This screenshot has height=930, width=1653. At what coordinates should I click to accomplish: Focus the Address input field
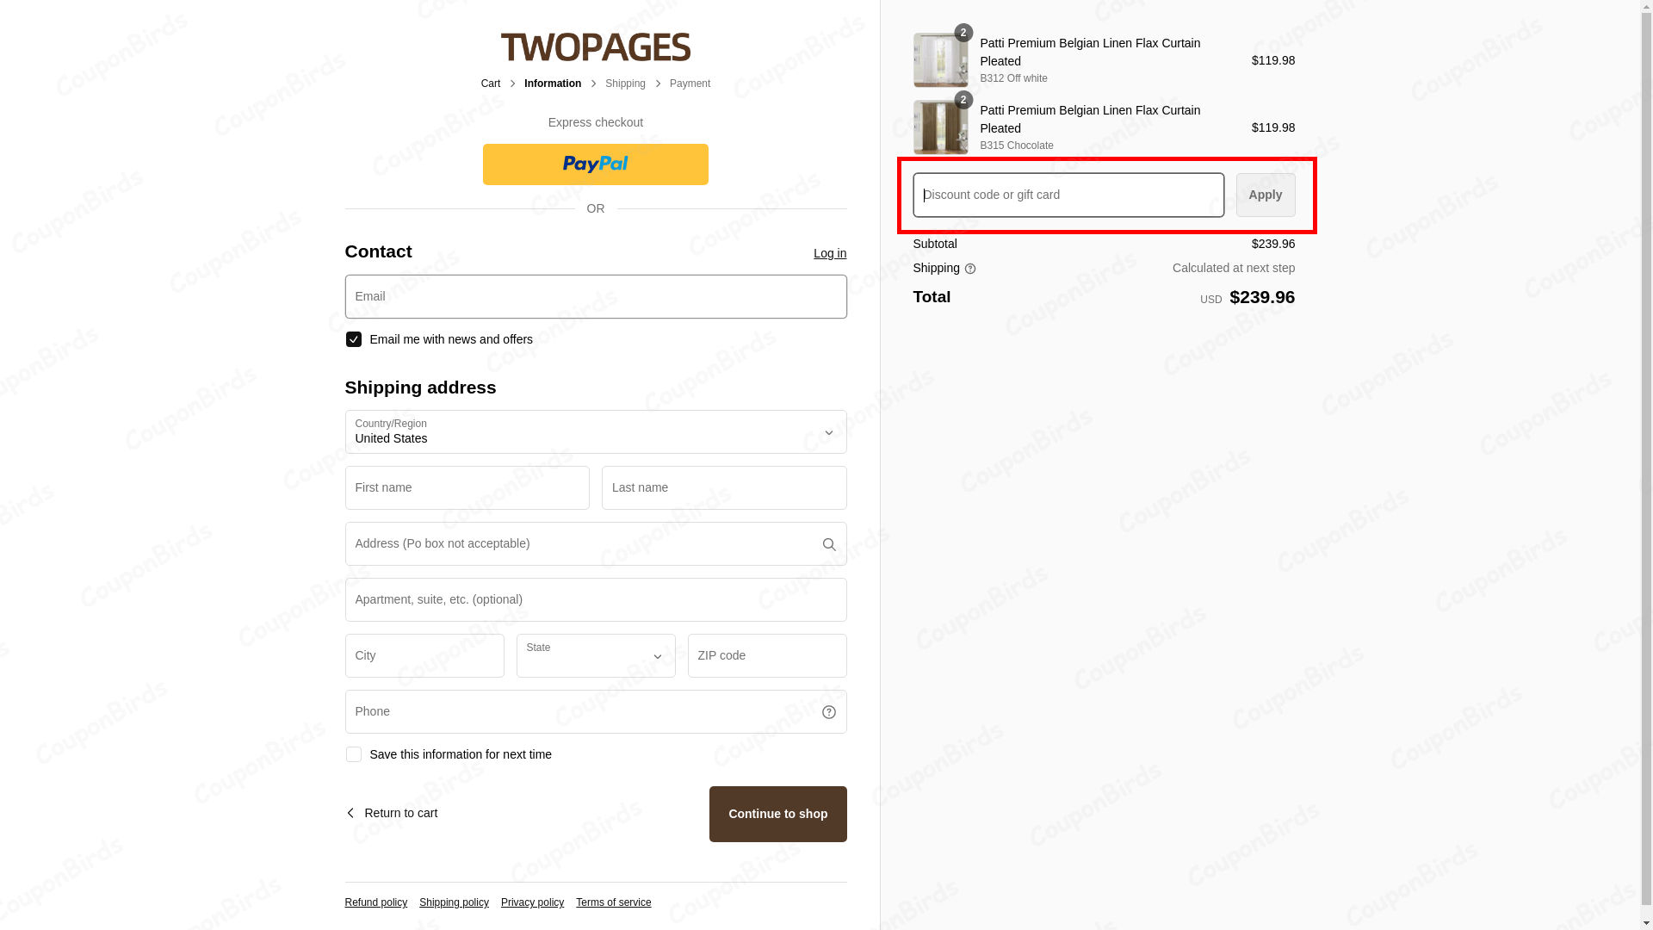coord(596,543)
